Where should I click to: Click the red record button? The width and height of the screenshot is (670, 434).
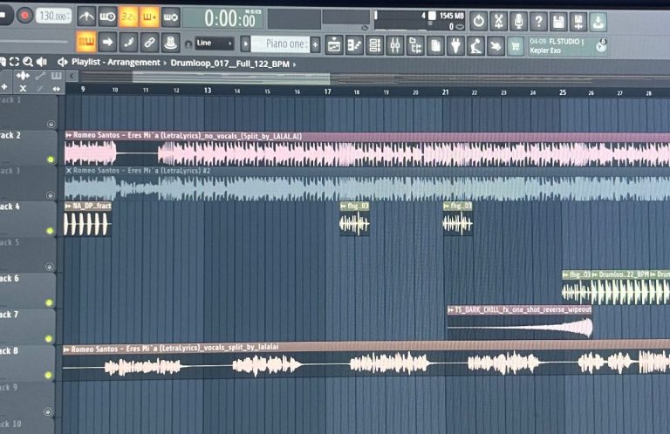(24, 16)
